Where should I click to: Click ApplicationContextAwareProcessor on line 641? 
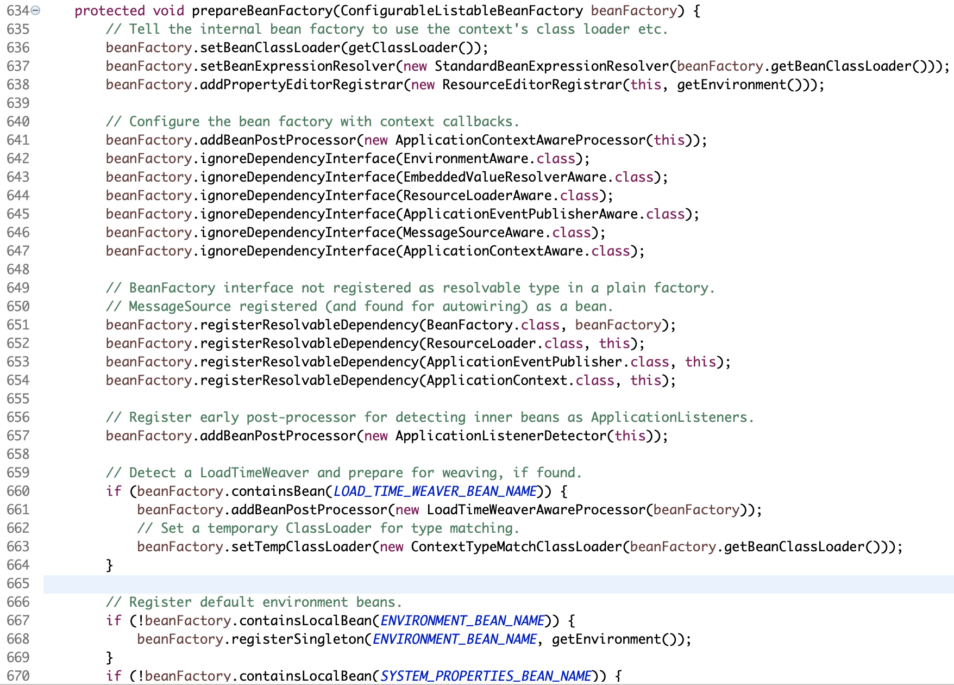[520, 140]
